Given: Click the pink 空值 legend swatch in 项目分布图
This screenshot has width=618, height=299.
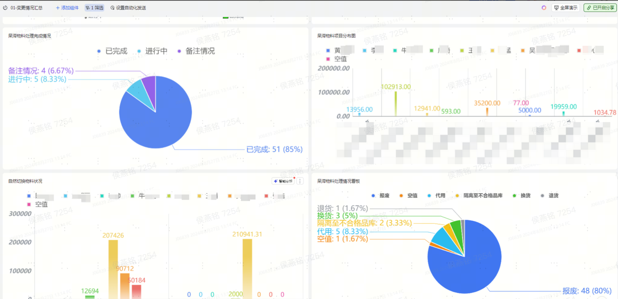Looking at the screenshot, I should click(x=328, y=59).
